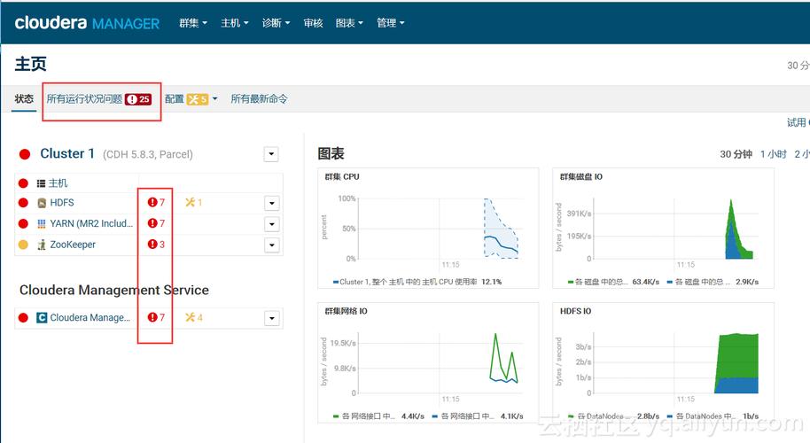Screen dimensions: 810x443
Task: Open YARN actions dropdown
Action: (x=272, y=224)
